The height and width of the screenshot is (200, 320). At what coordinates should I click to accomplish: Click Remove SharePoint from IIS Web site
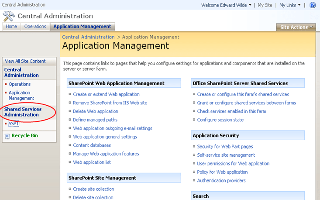click(110, 103)
